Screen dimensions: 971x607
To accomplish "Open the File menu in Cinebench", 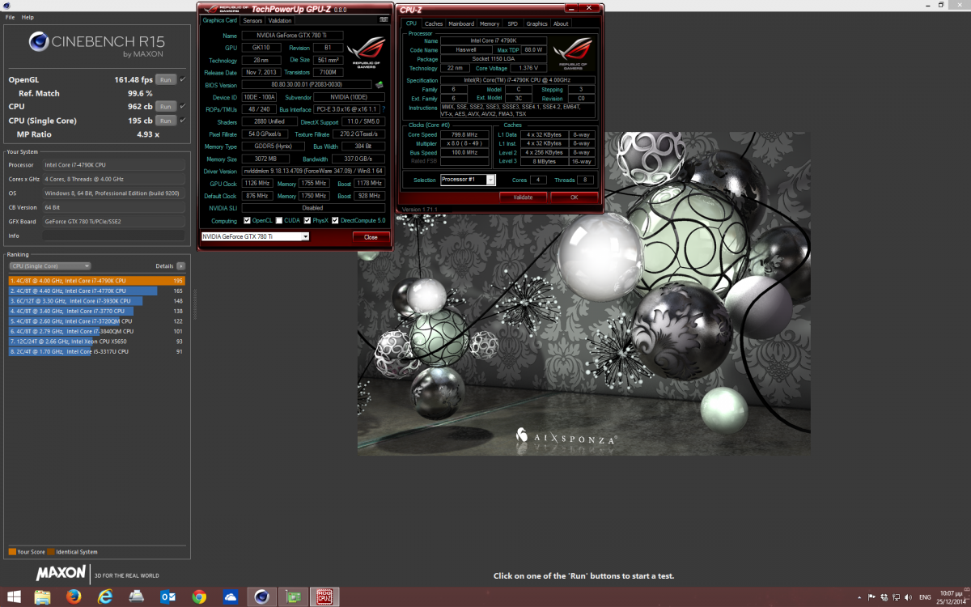I will [x=10, y=17].
